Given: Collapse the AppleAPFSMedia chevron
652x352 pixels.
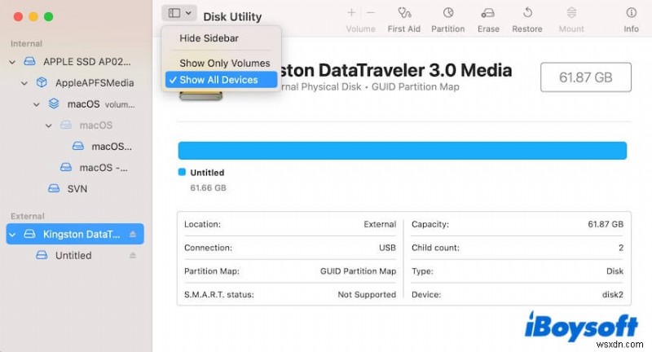Looking at the screenshot, I should [24, 83].
